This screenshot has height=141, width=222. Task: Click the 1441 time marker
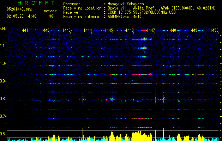click(24, 30)
